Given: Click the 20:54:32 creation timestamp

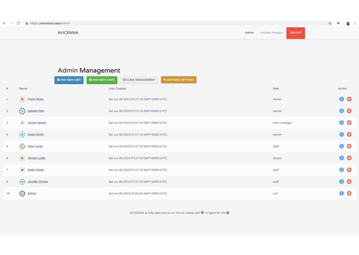Looking at the screenshot, I should pyautogui.click(x=137, y=194).
